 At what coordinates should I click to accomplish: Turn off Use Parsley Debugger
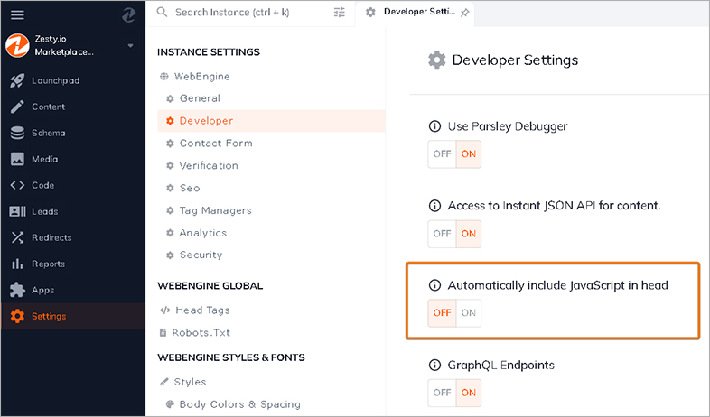[x=442, y=154]
